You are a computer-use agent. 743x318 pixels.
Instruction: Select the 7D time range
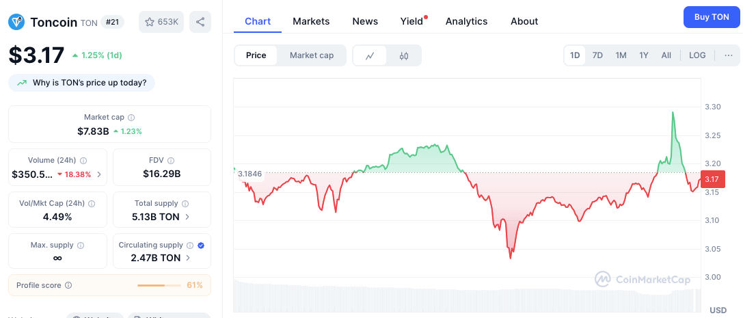[597, 55]
